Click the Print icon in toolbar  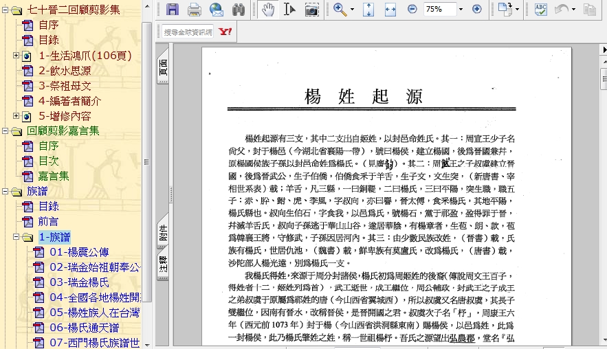tap(195, 10)
